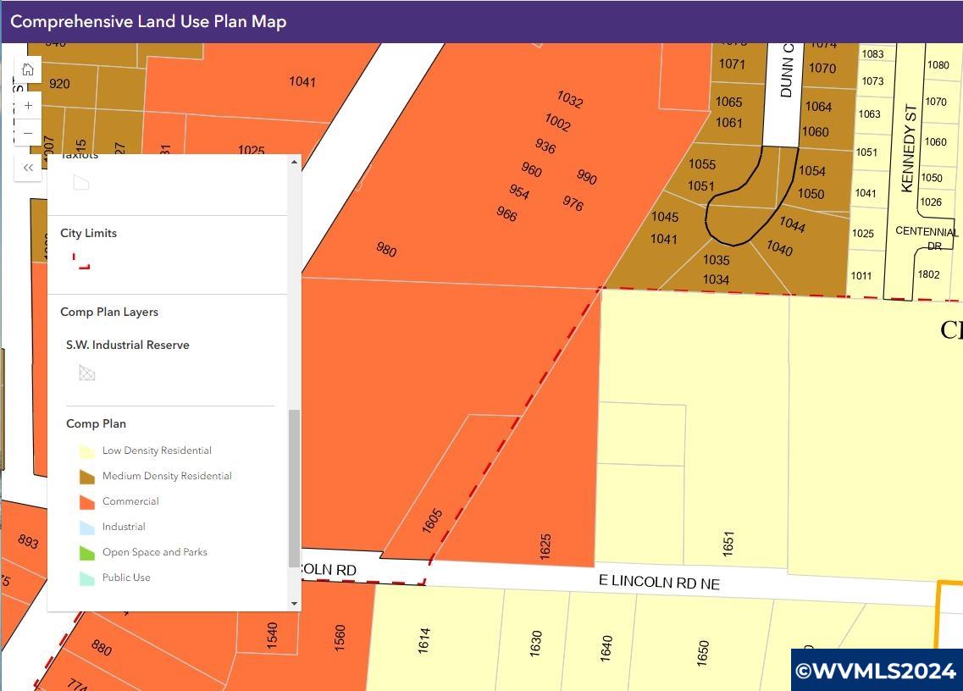Select the Low Density Residential yellow swatch
Viewport: 963px width, 691px height.
(x=86, y=451)
